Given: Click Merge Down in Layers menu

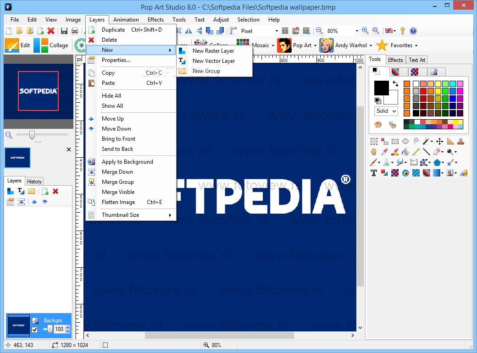Looking at the screenshot, I should click(131, 172).
